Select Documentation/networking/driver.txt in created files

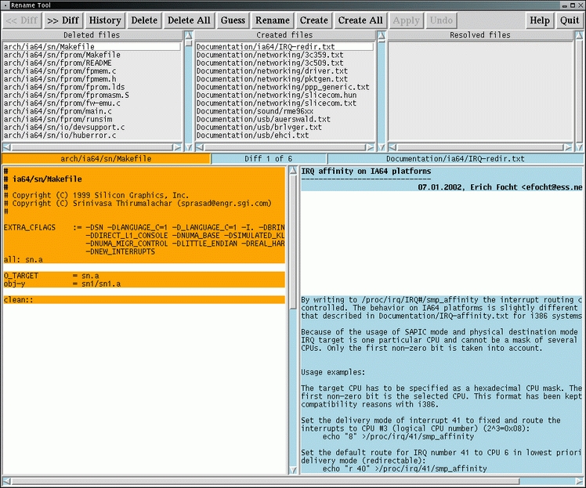pos(261,70)
